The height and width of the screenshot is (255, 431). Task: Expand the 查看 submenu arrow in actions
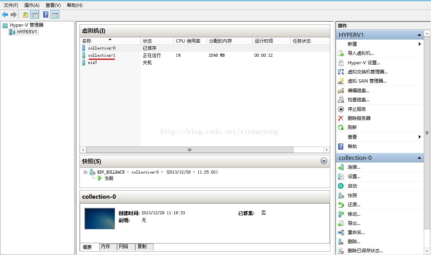420,137
